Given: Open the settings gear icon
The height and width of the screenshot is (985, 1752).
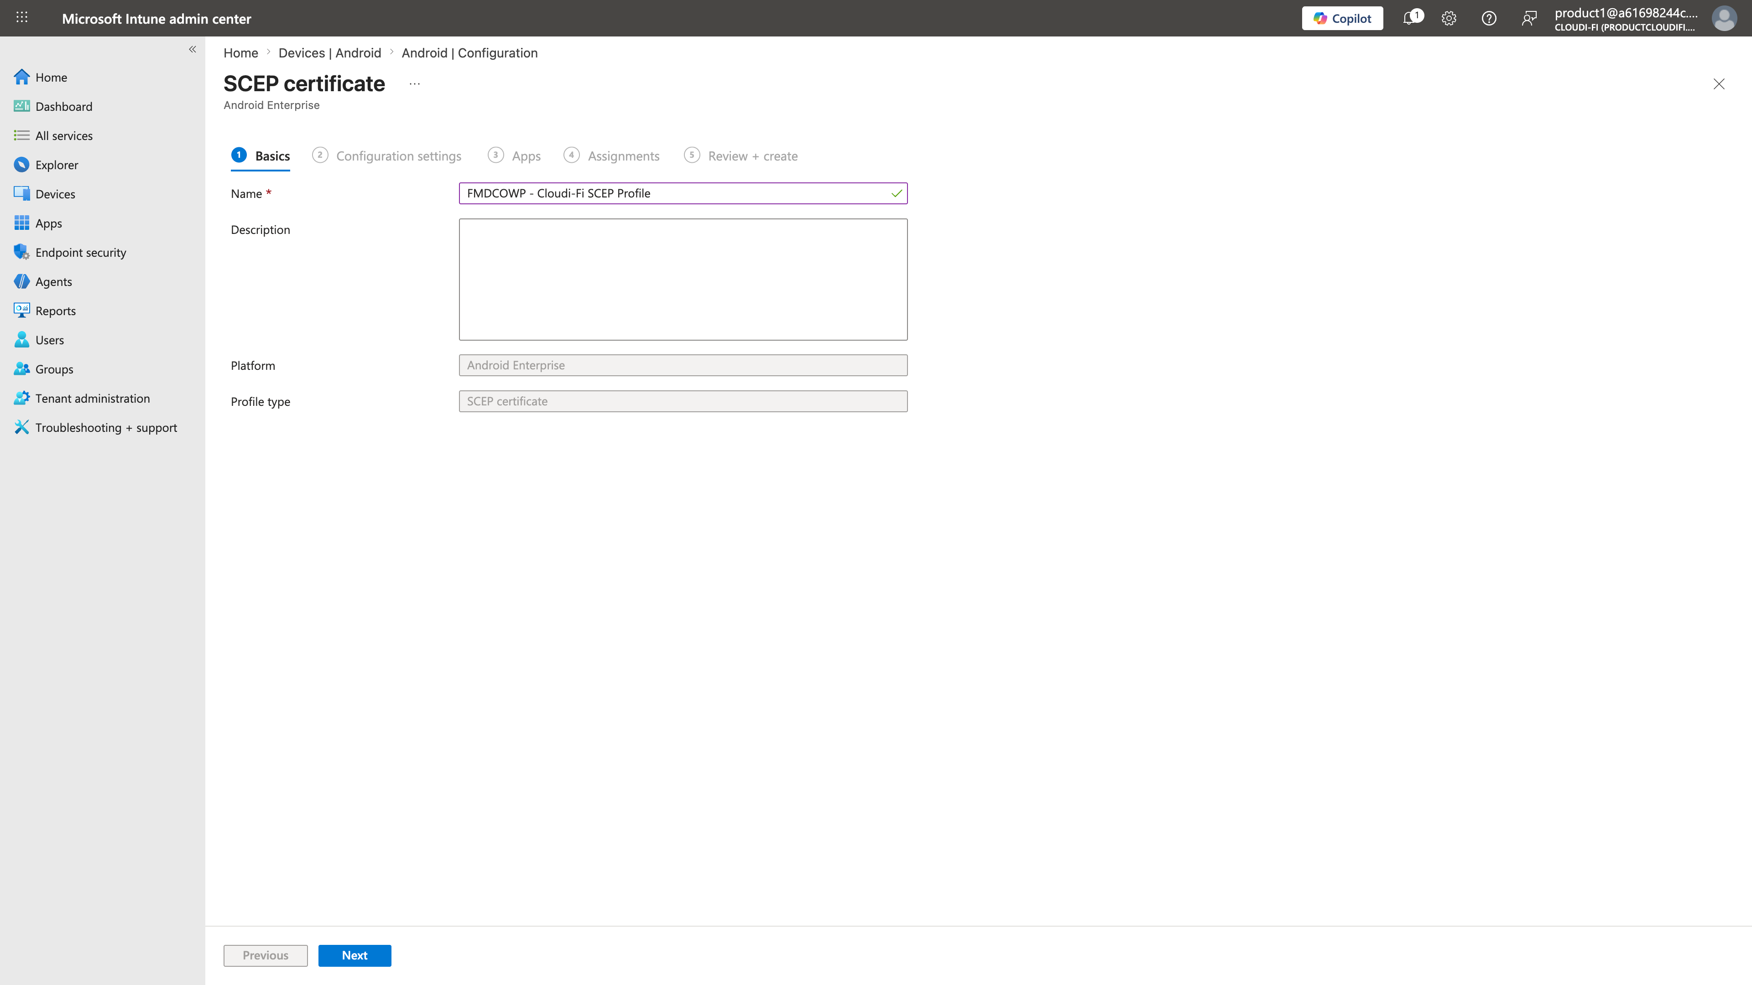Looking at the screenshot, I should pos(1449,18).
